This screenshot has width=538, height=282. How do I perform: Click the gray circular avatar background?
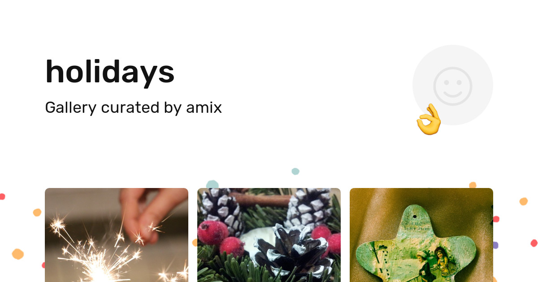(x=453, y=85)
